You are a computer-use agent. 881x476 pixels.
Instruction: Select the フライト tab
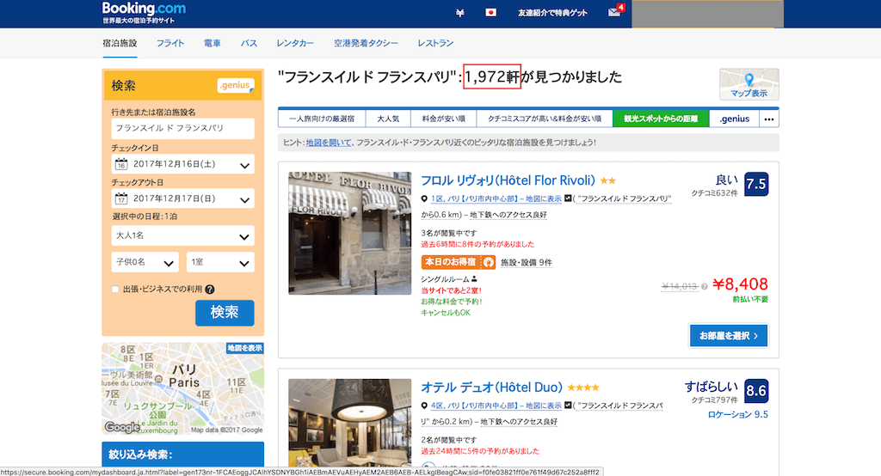tap(170, 43)
